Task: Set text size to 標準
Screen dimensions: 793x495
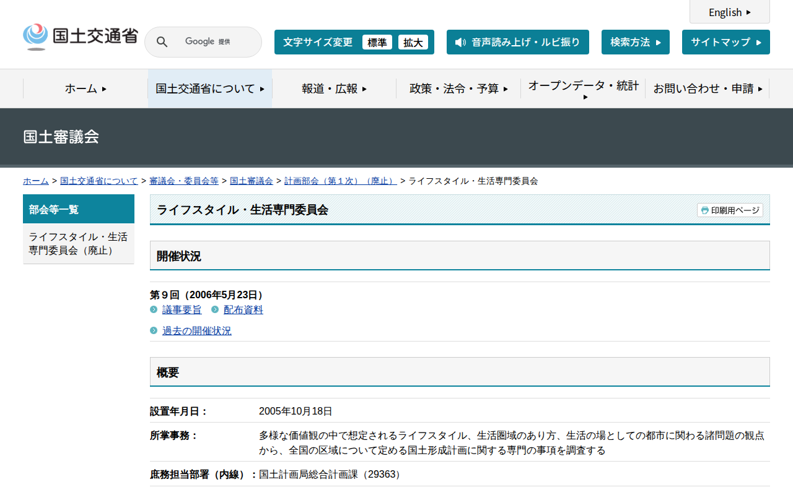Action: click(377, 42)
